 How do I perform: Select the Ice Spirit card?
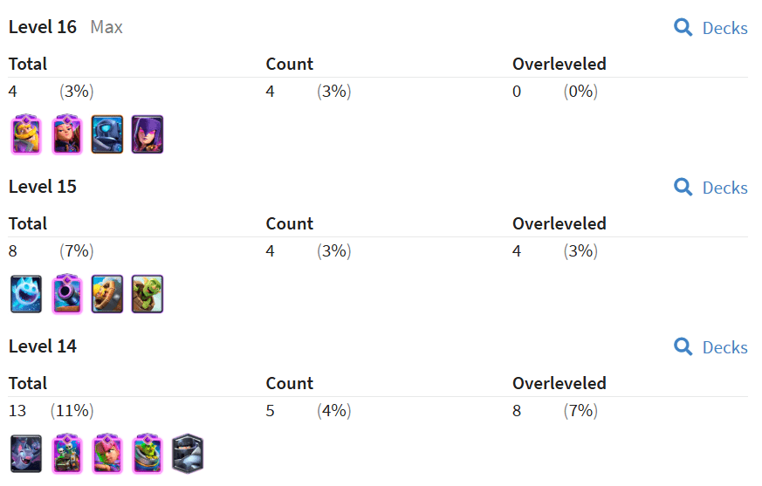[26, 294]
